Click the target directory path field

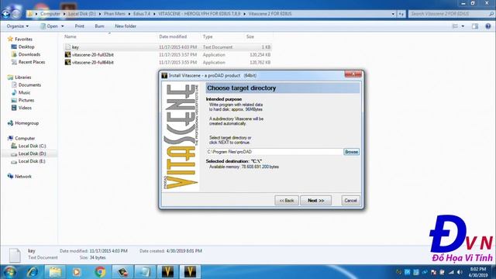(274, 152)
